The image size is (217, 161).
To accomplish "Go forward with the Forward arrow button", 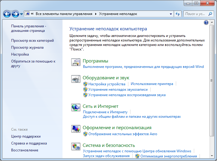I will click(15, 14).
